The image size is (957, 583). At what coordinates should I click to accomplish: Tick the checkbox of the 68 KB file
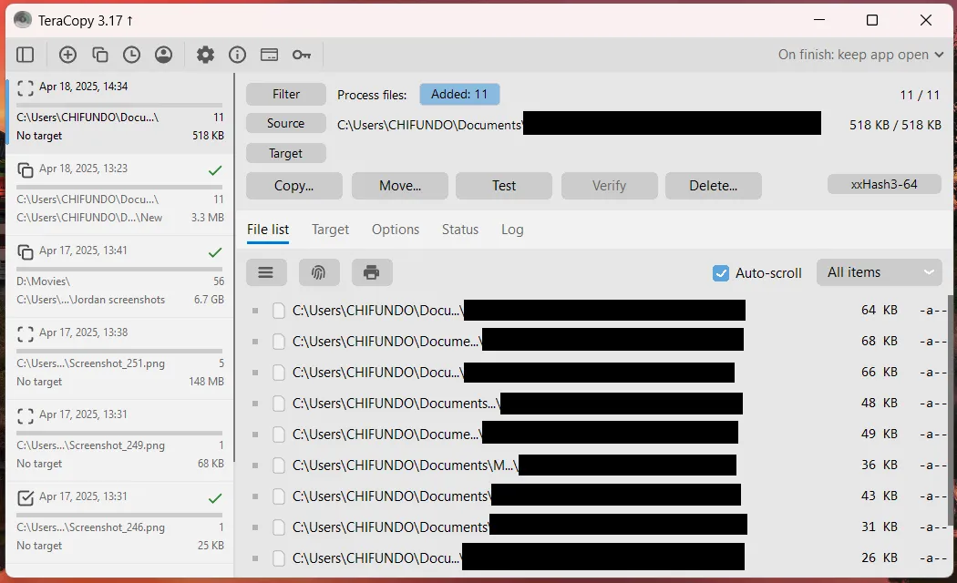click(278, 342)
